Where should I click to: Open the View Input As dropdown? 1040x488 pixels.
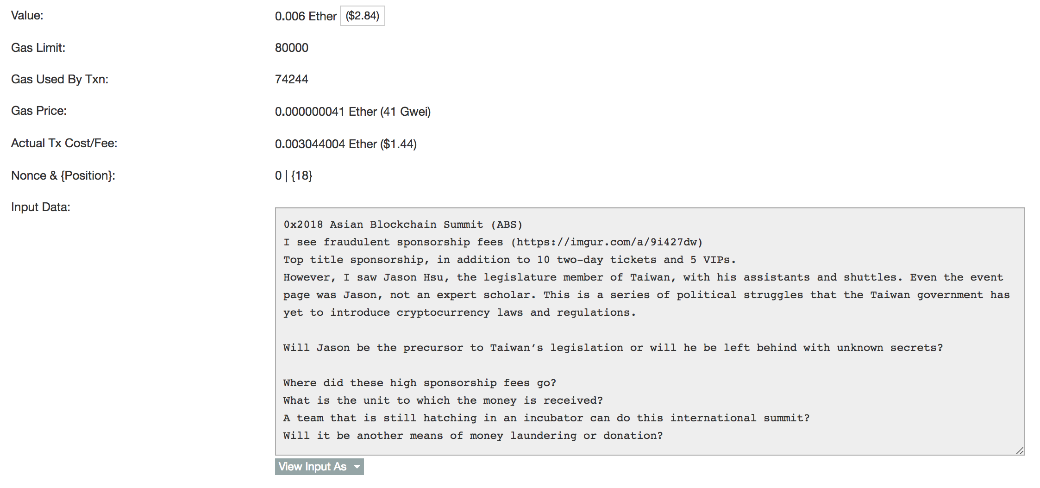tap(319, 467)
